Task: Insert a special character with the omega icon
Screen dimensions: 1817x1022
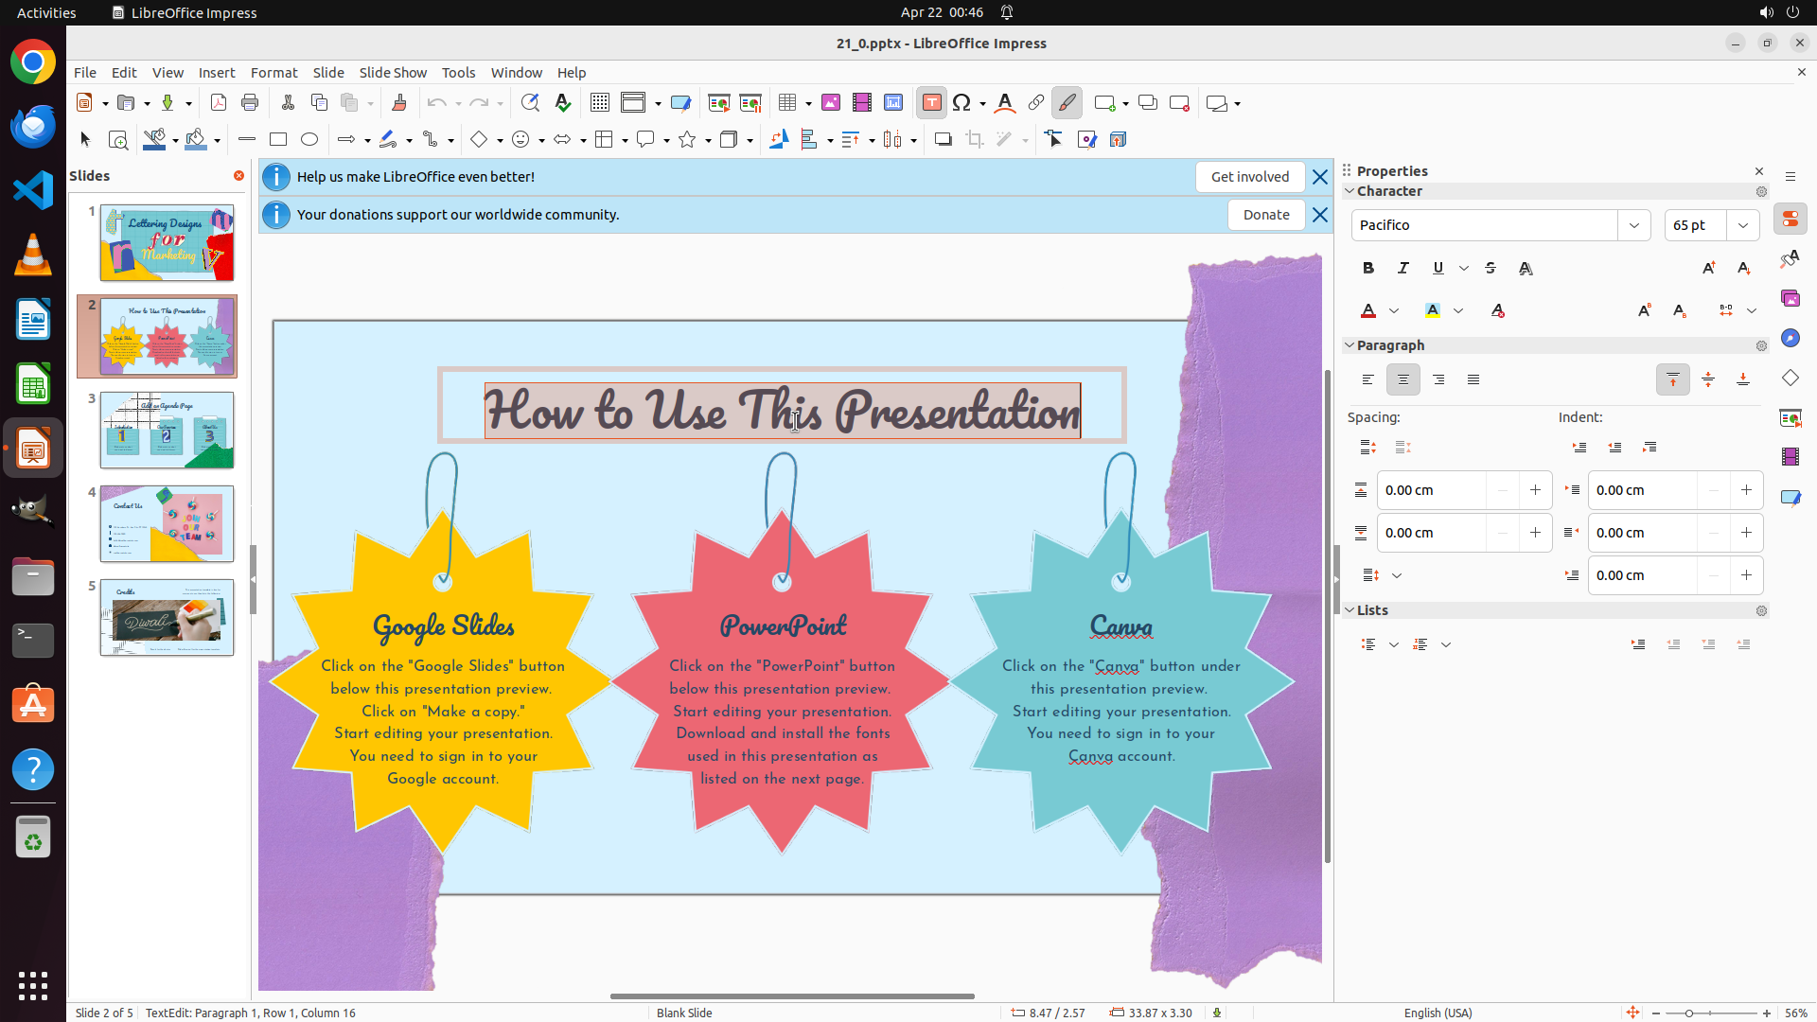Action: [961, 103]
